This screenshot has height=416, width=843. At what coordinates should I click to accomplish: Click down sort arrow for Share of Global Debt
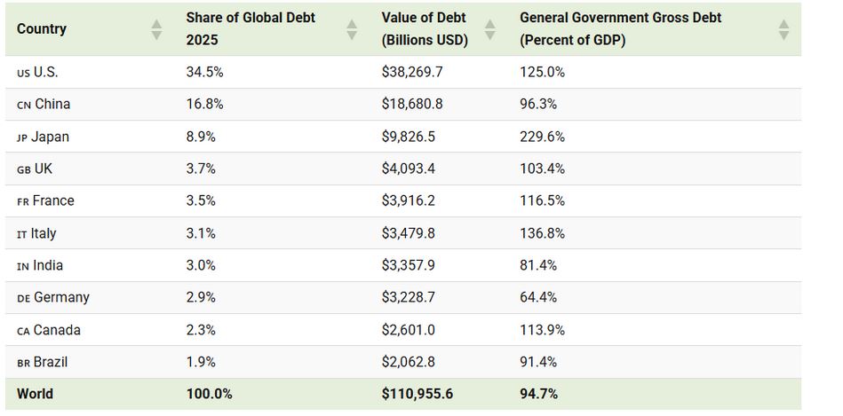coord(352,35)
